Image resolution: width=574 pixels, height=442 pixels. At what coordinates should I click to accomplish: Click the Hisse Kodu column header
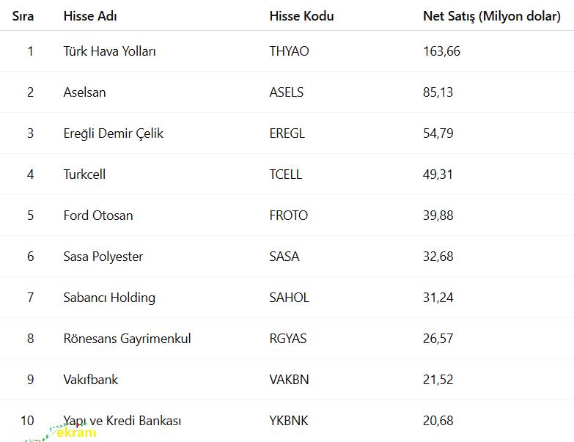[x=301, y=15]
